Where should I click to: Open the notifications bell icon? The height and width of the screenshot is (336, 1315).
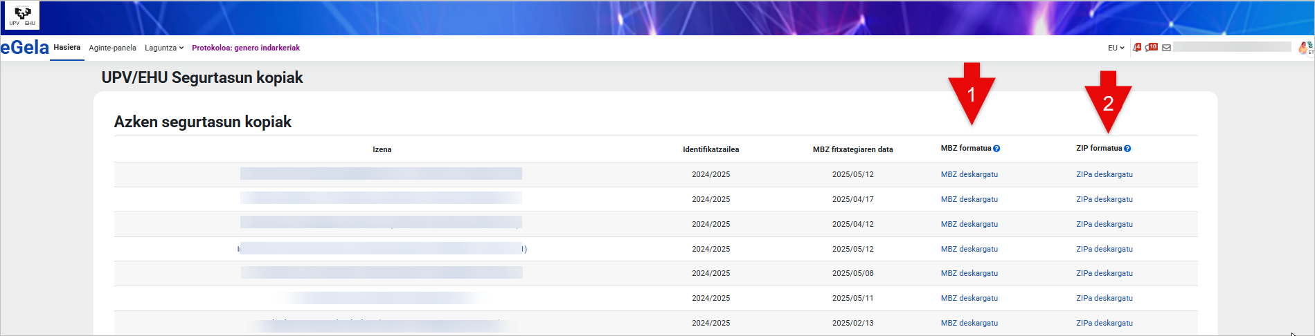click(x=1136, y=48)
